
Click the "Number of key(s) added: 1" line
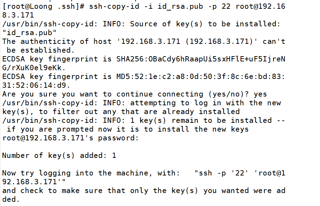(59, 155)
